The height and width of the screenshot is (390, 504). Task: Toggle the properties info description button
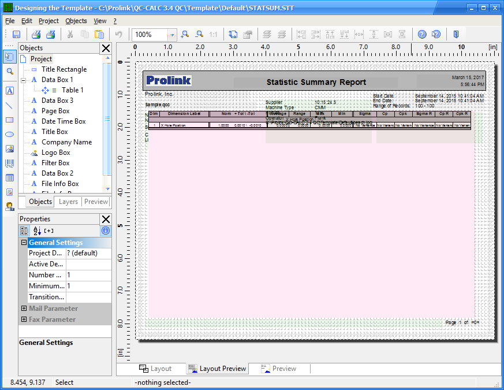pos(106,231)
